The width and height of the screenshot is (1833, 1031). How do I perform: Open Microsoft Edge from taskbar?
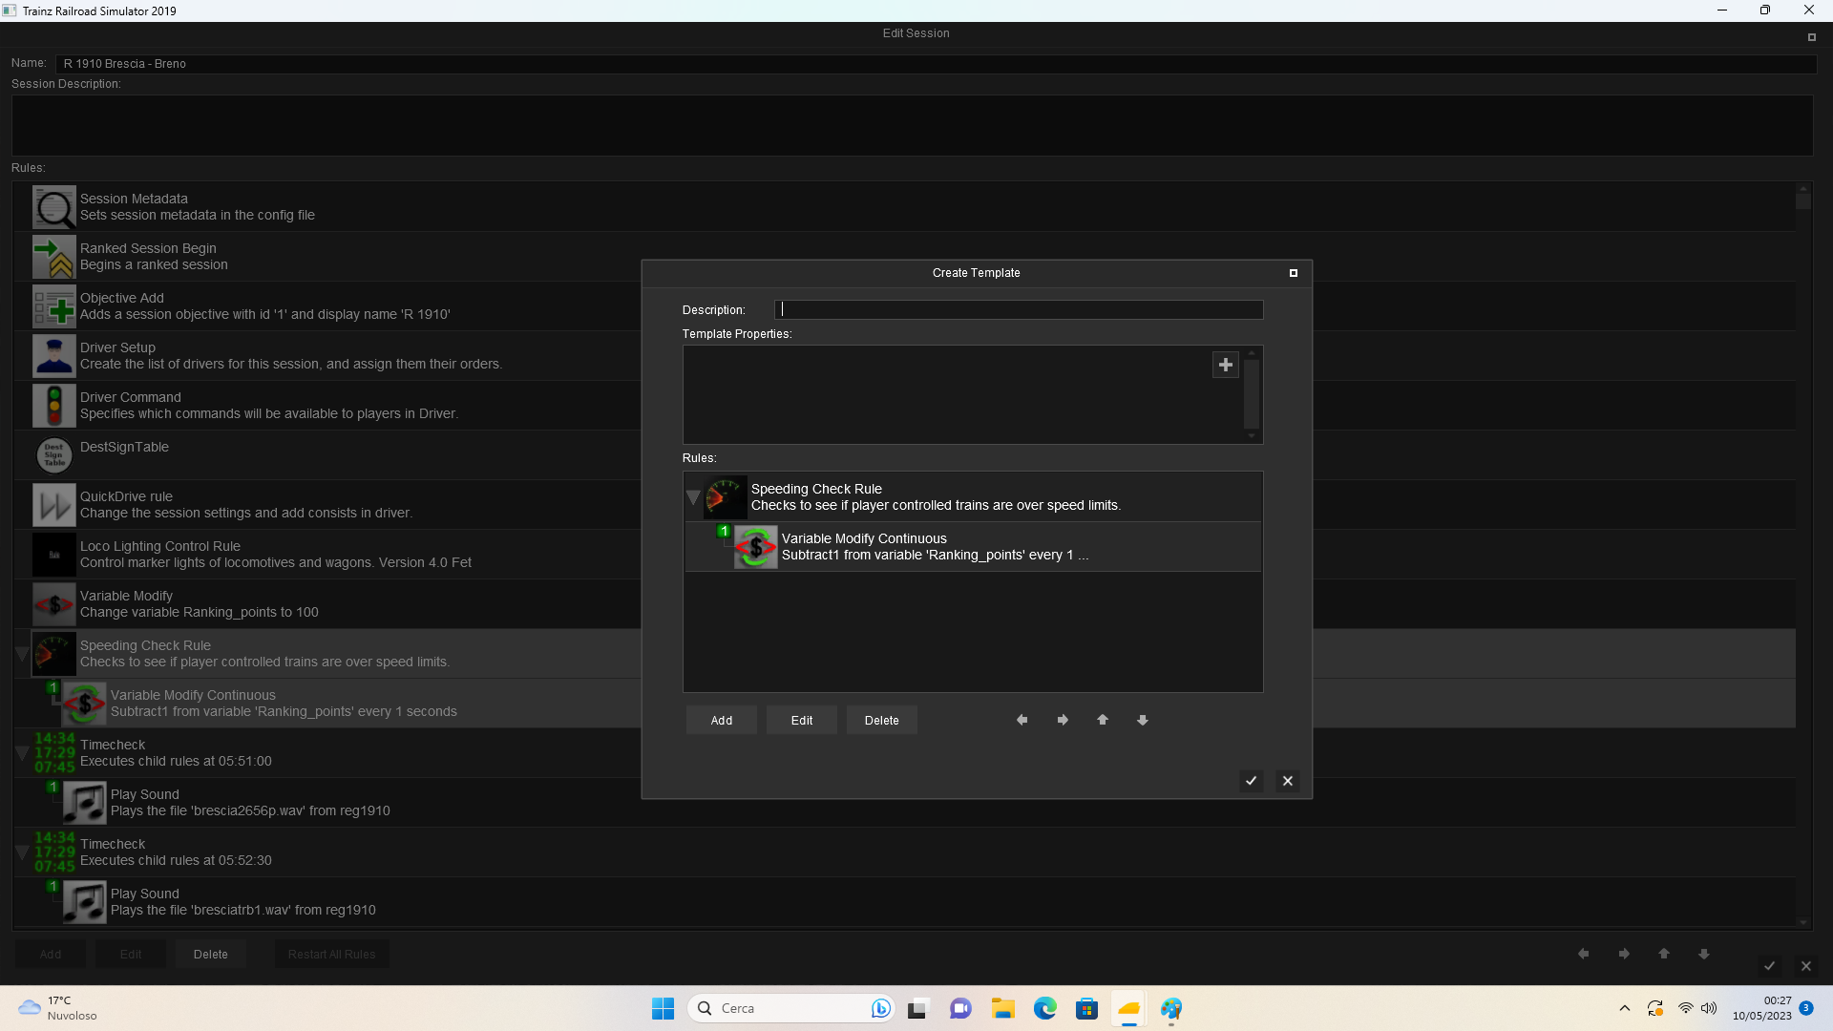pos(1044,1008)
